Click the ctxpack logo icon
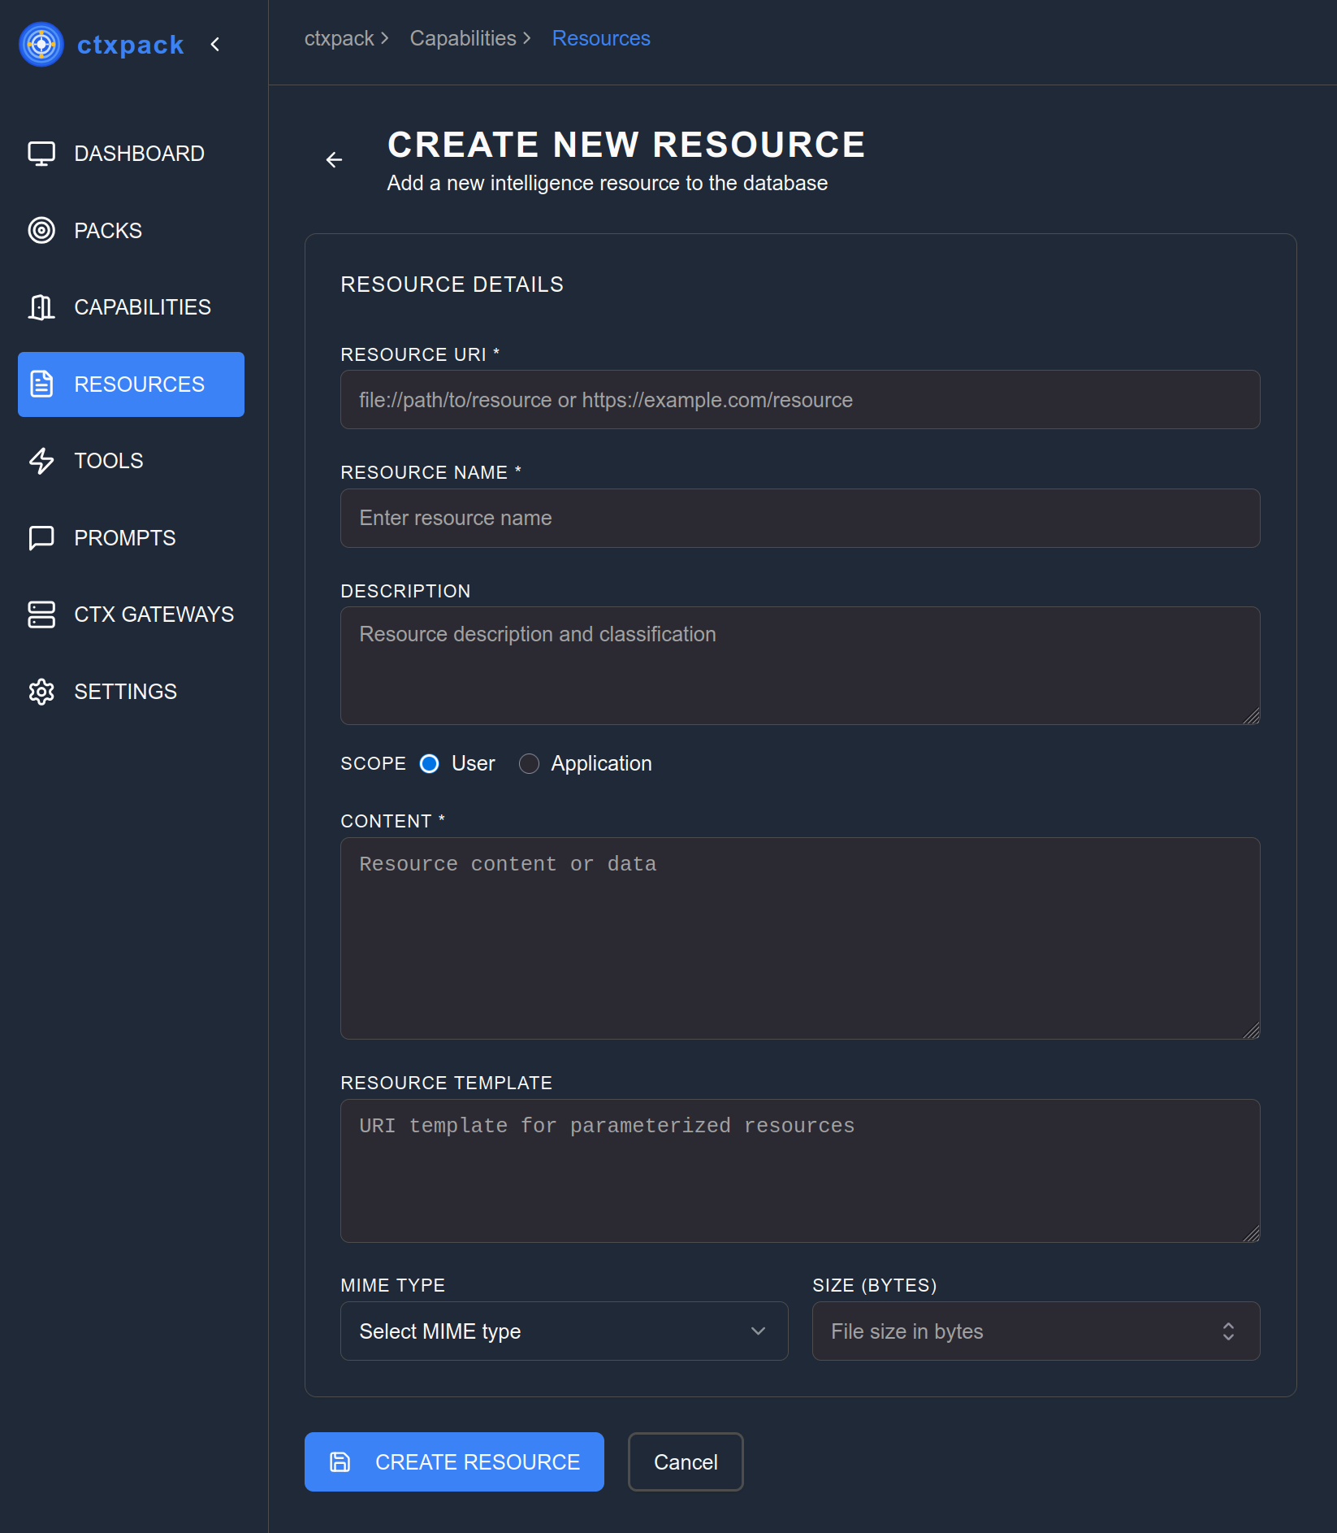 (x=41, y=45)
